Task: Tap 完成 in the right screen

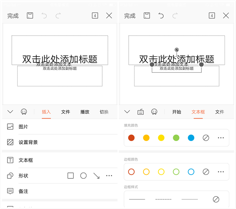Action: (x=130, y=16)
